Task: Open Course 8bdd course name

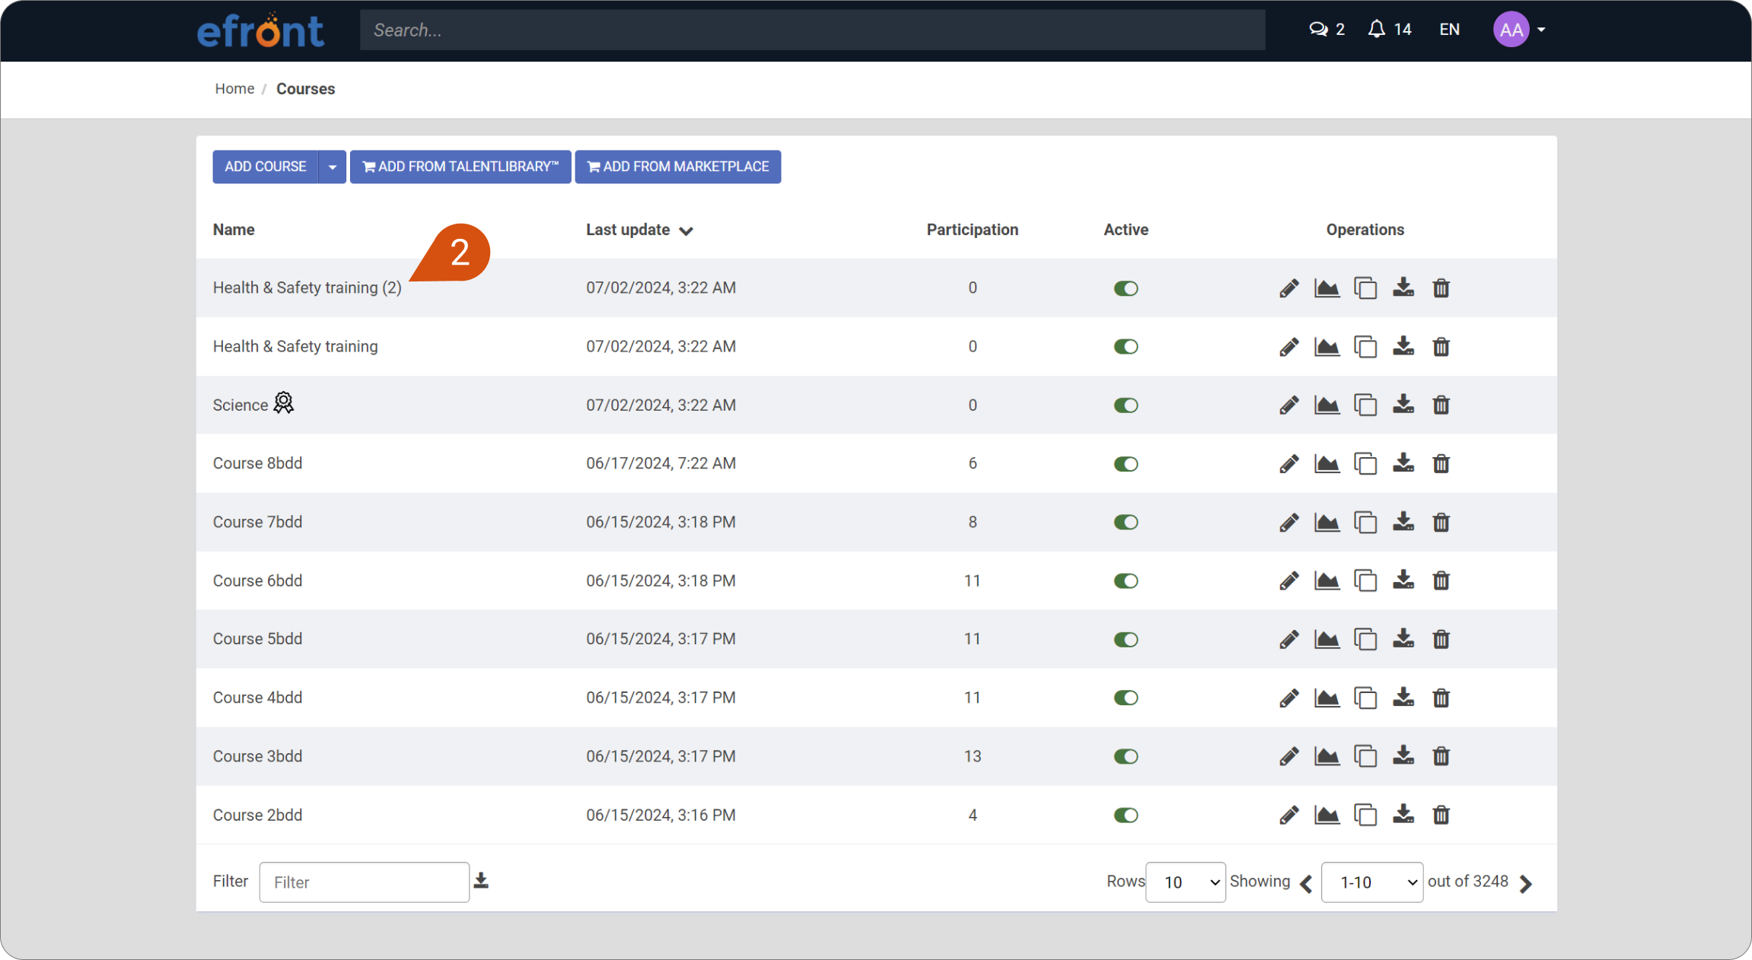Action: (x=257, y=464)
